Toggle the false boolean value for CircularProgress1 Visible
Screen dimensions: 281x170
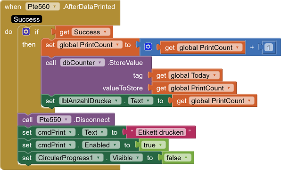(x=177, y=158)
